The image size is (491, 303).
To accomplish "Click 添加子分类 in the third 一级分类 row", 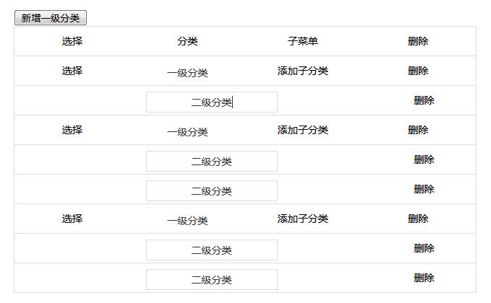I will [302, 219].
